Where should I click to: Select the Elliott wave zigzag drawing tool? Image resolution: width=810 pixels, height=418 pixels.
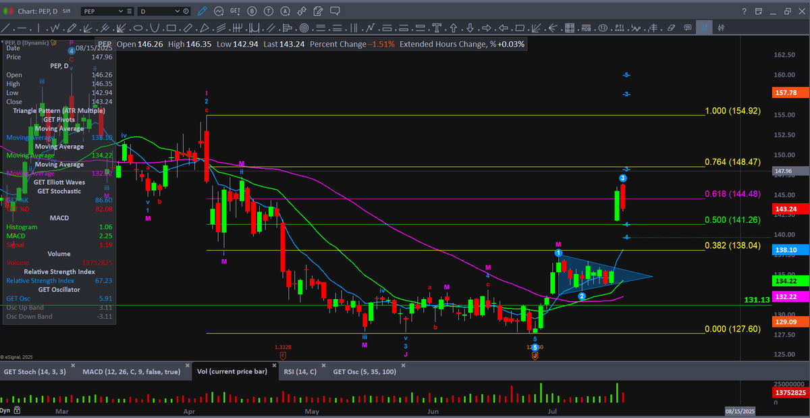[x=55, y=28]
